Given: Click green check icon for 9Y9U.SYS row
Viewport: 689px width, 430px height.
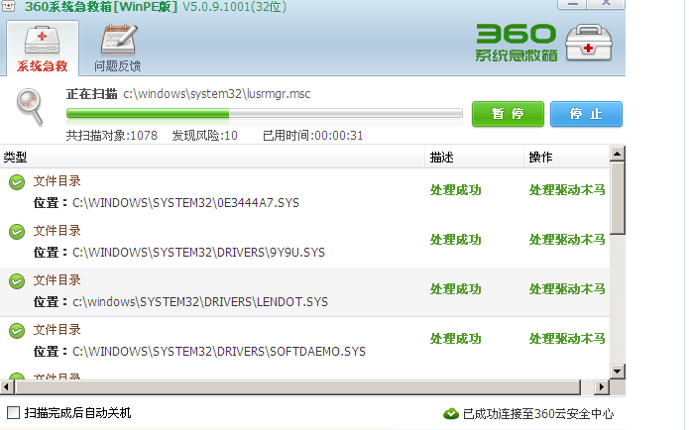Looking at the screenshot, I should (x=17, y=232).
